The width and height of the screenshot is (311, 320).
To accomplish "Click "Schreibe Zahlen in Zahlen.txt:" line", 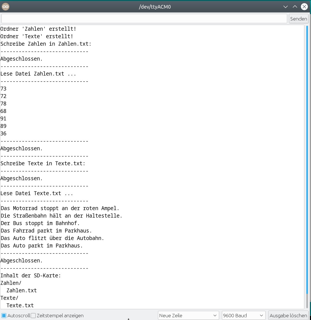I will click(46, 44).
